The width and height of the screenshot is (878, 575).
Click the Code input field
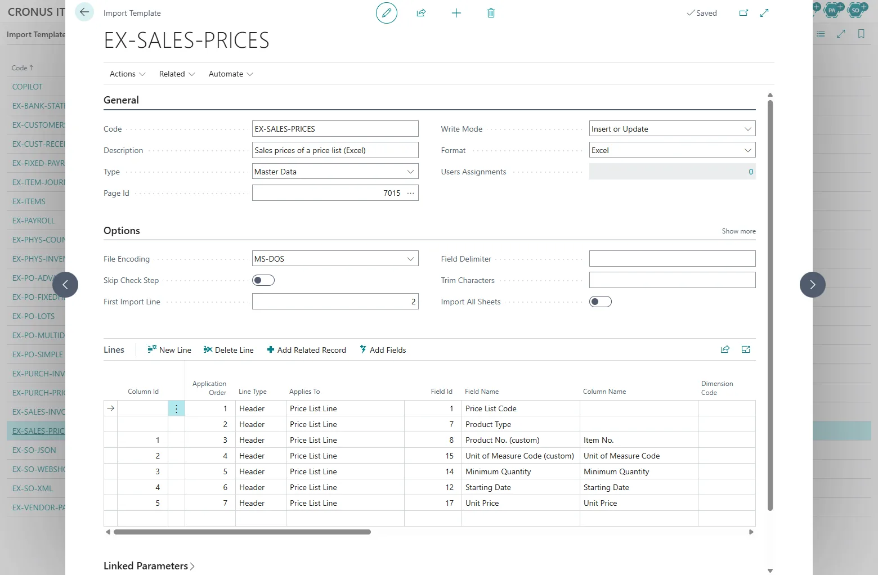pyautogui.click(x=335, y=129)
